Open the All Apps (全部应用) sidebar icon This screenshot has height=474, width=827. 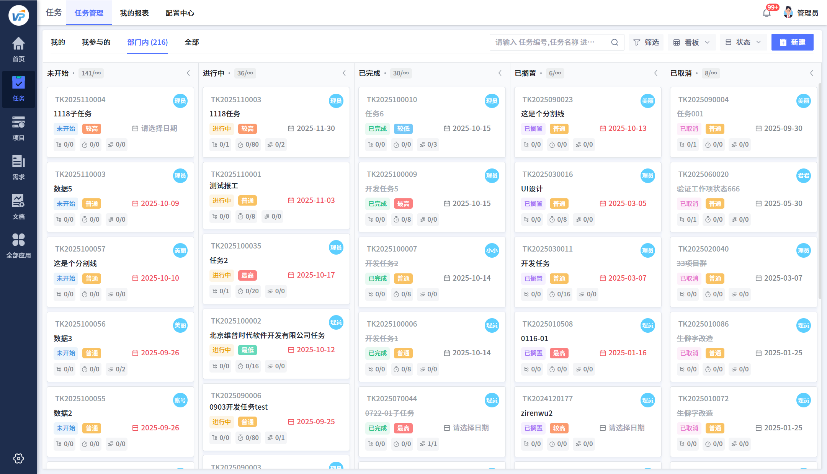coord(18,246)
